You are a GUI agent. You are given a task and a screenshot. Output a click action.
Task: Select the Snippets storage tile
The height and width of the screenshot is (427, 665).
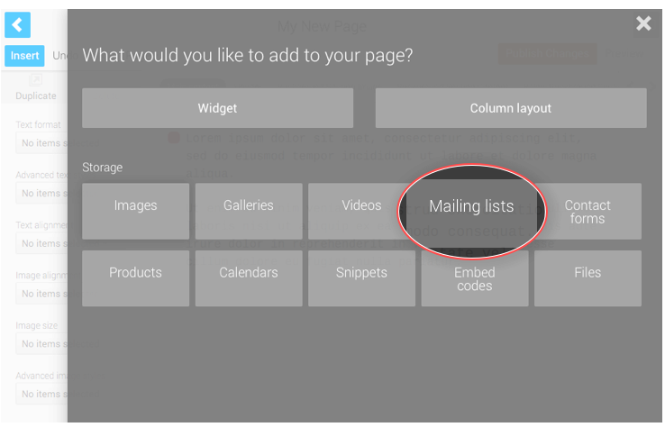[361, 278]
